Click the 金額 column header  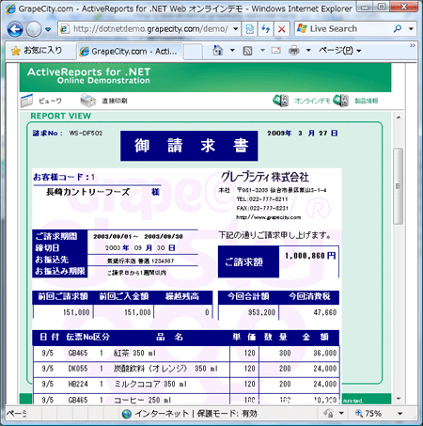coord(315,338)
